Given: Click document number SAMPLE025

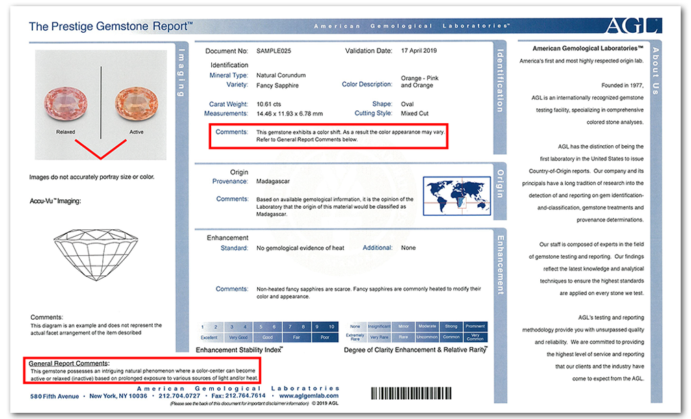Looking at the screenshot, I should [x=274, y=51].
